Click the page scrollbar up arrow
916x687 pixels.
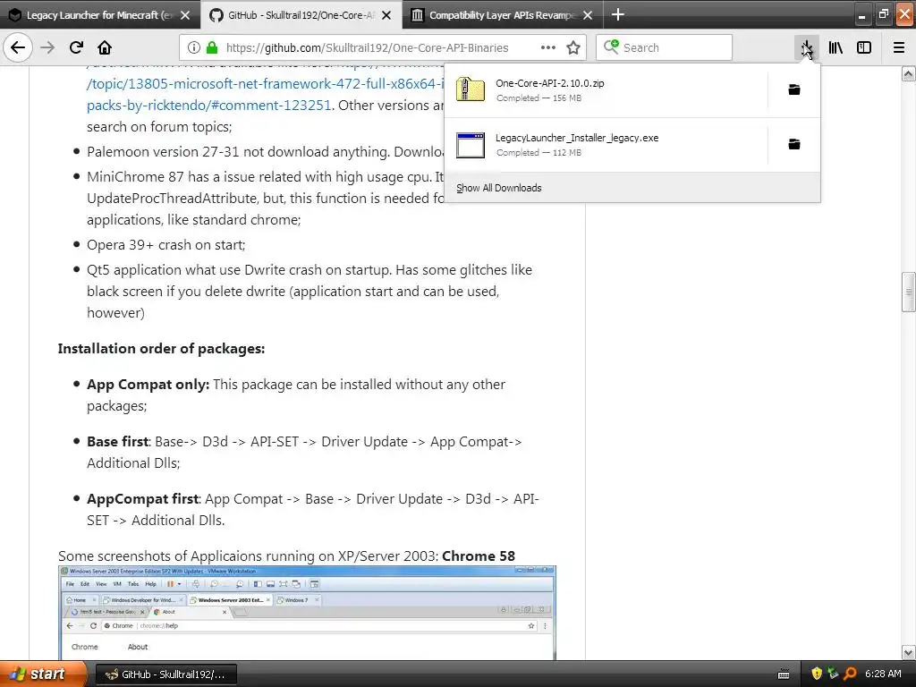pos(908,73)
